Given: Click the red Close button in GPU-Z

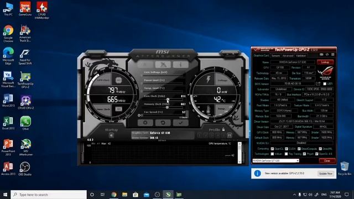Looking at the screenshot, I should tap(327, 161).
